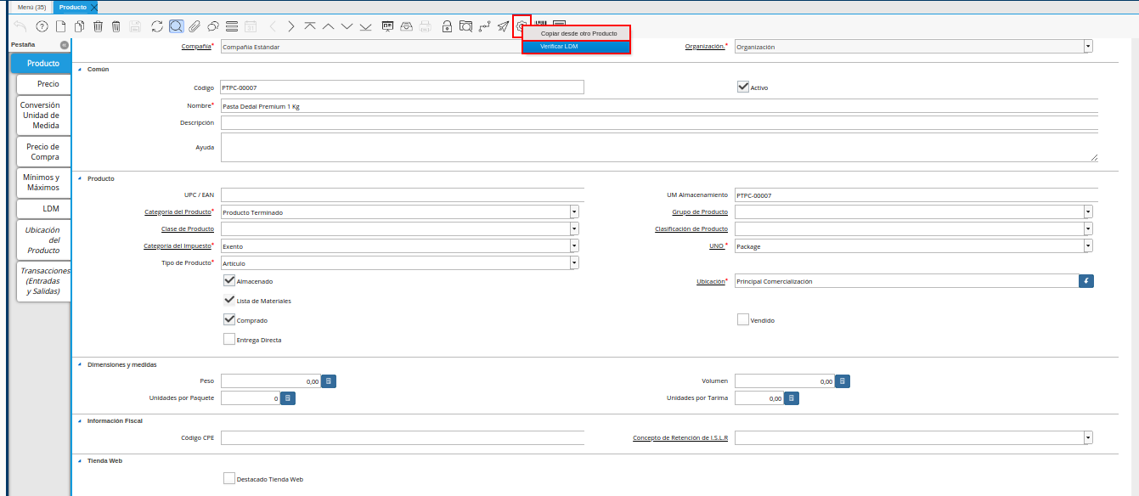
Task: Switch to the Menú (35) tab
Action: click(x=31, y=7)
